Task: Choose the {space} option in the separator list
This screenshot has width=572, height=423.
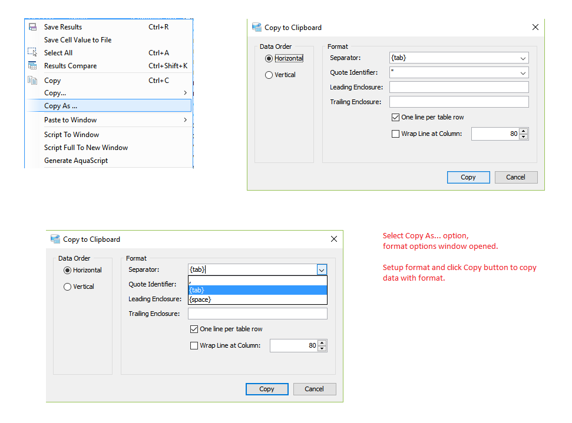Action: coord(257,299)
